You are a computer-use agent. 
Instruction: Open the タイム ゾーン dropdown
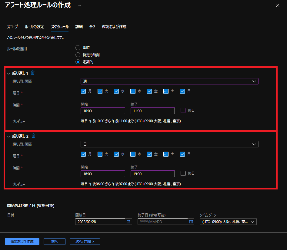point(228,222)
